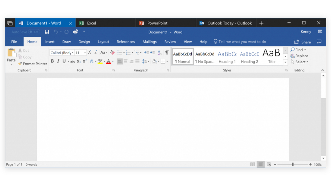
Task: Expand the Styles gallery more arrow
Action: click(x=285, y=62)
